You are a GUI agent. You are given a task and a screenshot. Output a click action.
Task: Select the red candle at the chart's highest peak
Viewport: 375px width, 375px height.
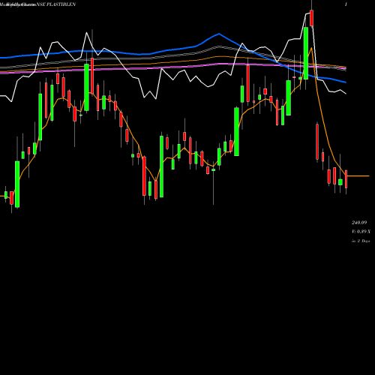(x=311, y=18)
